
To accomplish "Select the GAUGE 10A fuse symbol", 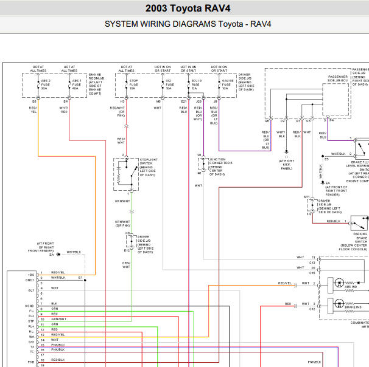I will 219,85.
